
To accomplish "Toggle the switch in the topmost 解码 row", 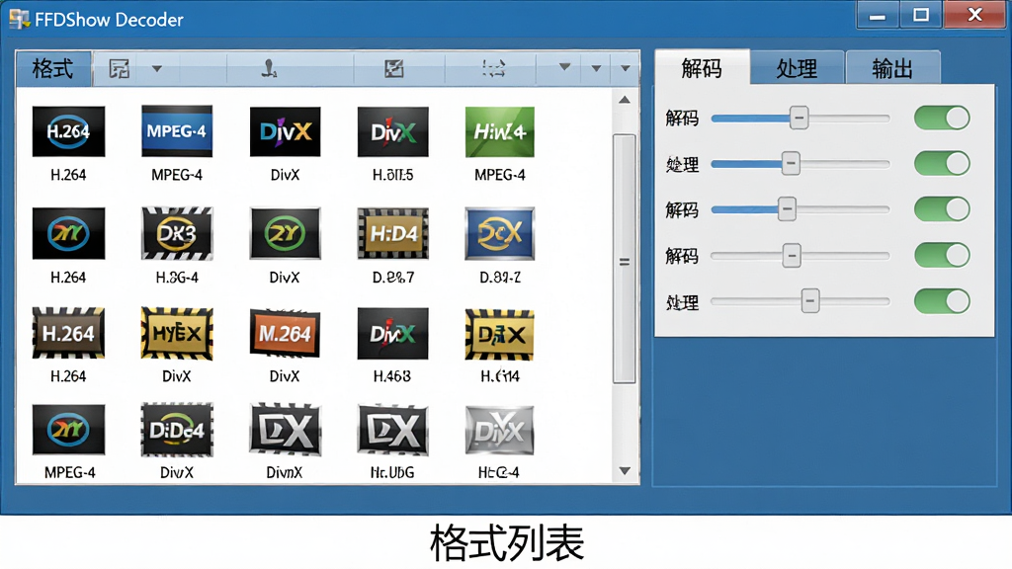I will click(x=942, y=119).
